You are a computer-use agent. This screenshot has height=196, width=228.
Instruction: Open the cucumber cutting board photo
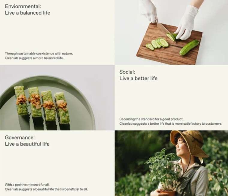171,32
